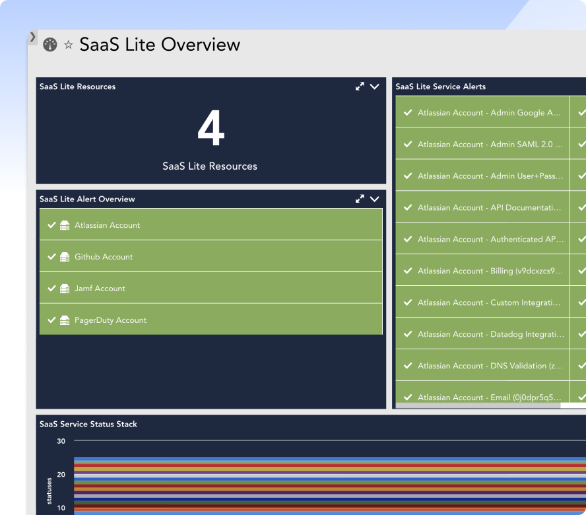Click the dashboard gauge icon beside title
586x515 pixels.
click(50, 44)
